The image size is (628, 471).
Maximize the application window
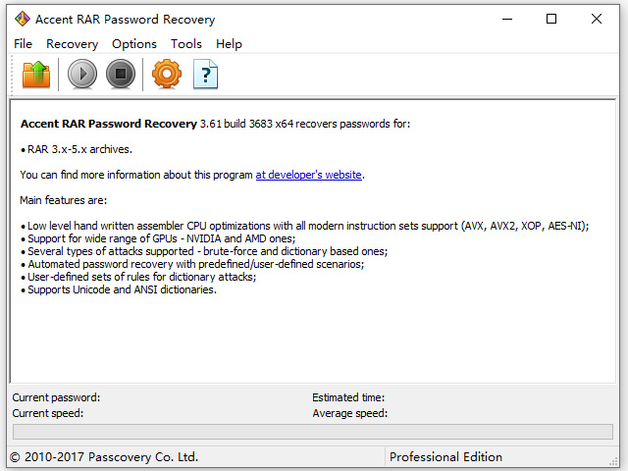coord(551,19)
